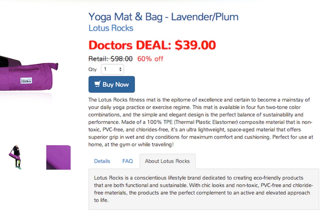Open the FAQ tab
This screenshot has width=324, height=217.
pos(127,161)
